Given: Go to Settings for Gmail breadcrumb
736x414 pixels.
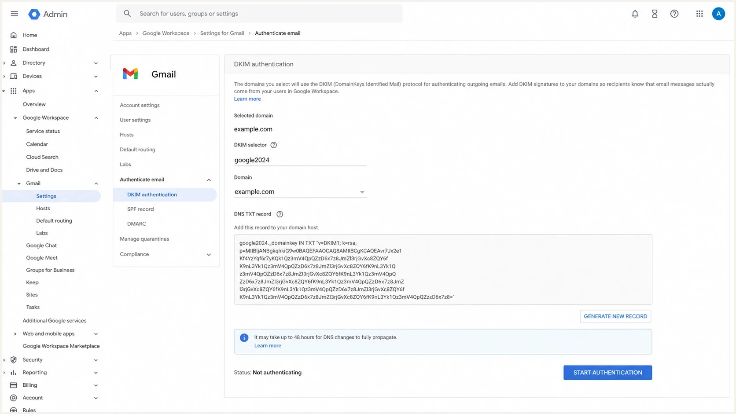Looking at the screenshot, I should pyautogui.click(x=222, y=33).
